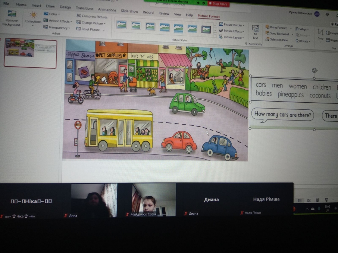Click the Compress Pictures icon

(x=79, y=16)
